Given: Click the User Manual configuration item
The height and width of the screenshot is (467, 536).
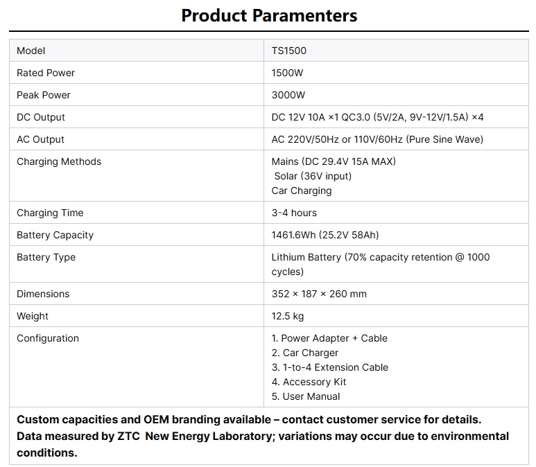Looking at the screenshot, I should (306, 396).
